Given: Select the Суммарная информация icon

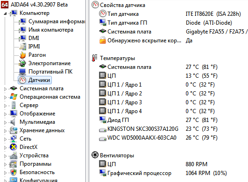Looking at the screenshot, I should coord(22,21).
